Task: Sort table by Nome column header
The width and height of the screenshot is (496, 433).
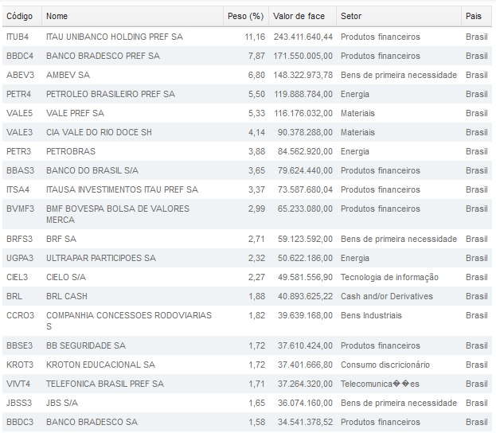Action: tap(57, 16)
